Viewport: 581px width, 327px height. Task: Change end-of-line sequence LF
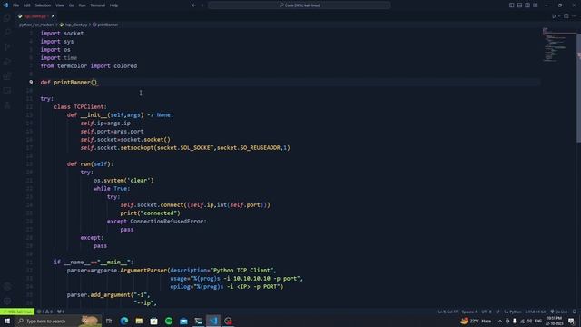[x=498, y=312]
